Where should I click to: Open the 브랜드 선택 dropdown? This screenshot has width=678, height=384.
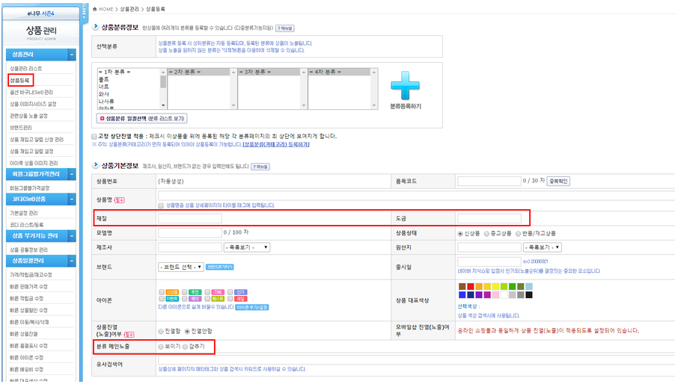(180, 267)
